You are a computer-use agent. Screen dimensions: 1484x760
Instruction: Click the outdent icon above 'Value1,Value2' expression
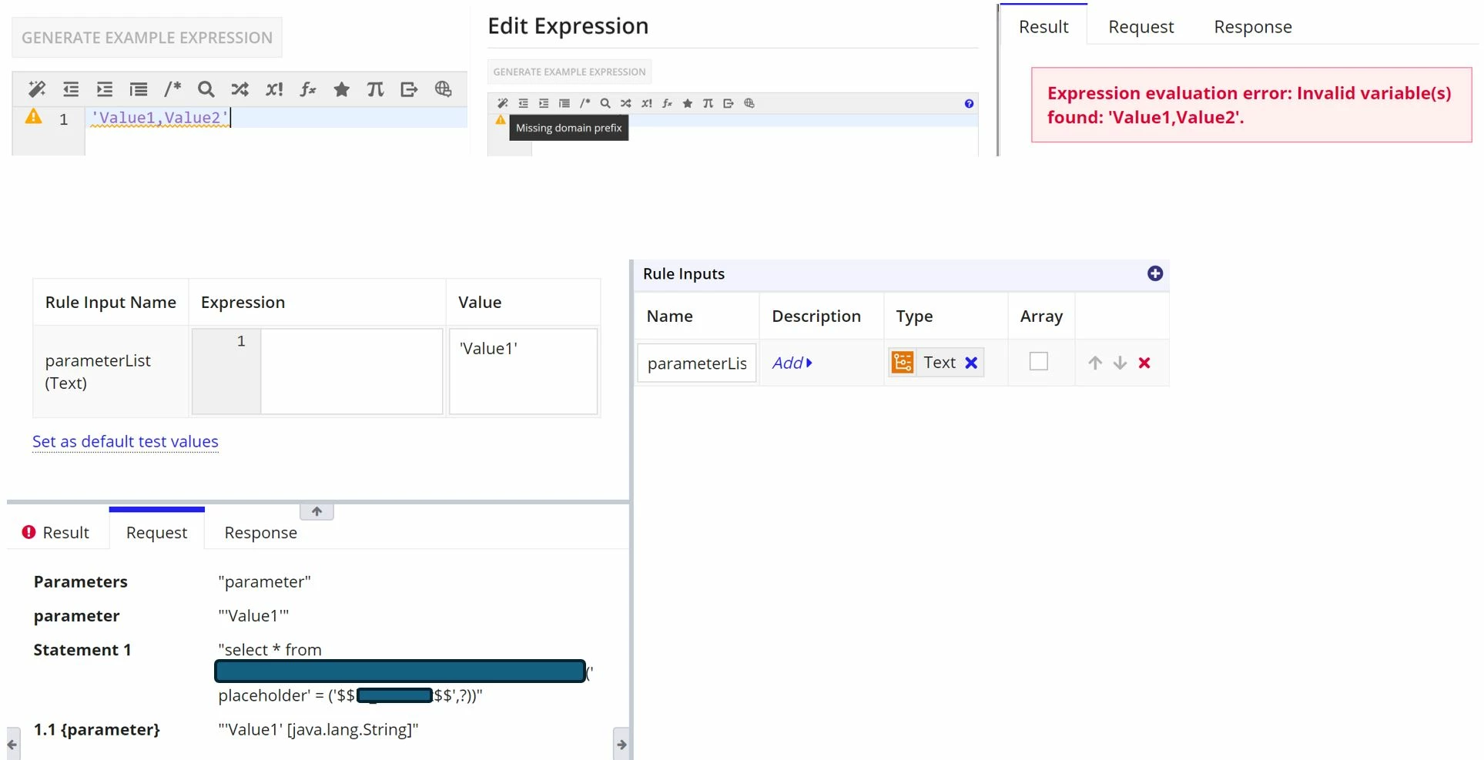(71, 89)
